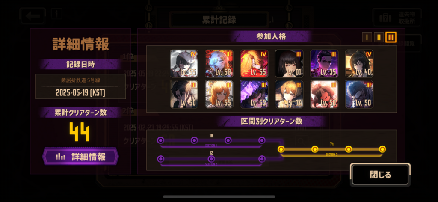Select the Lv. 01 dark-haired identity portrait

(x=289, y=64)
